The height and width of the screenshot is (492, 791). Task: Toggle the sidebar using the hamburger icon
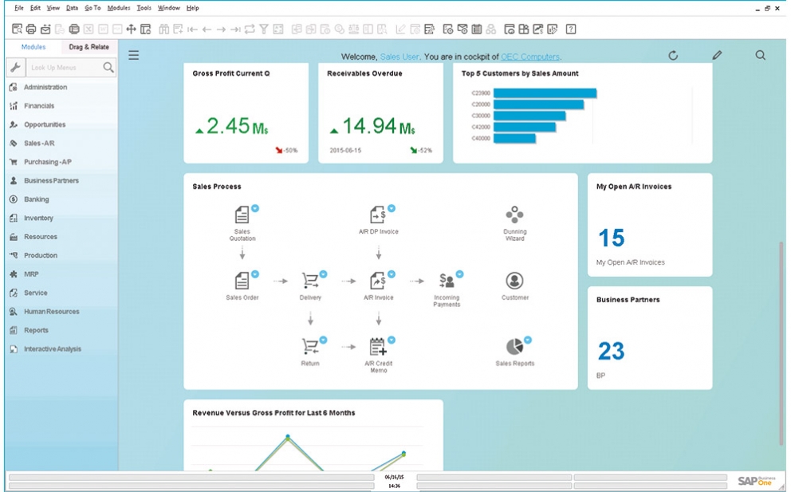click(x=135, y=55)
